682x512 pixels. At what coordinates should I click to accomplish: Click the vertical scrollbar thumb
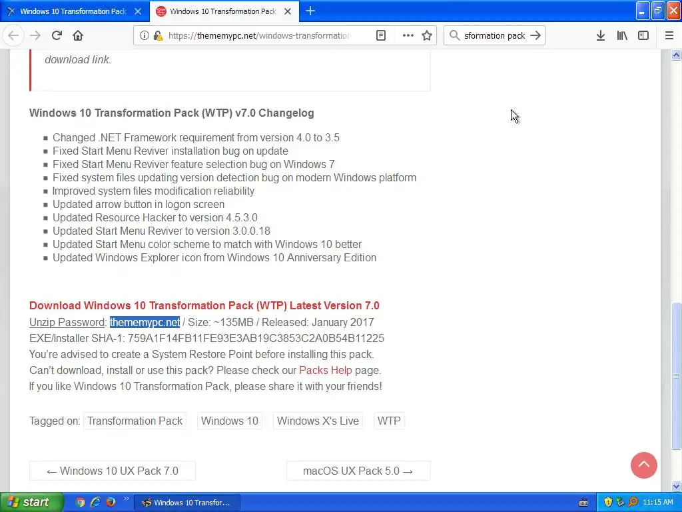tap(676, 376)
